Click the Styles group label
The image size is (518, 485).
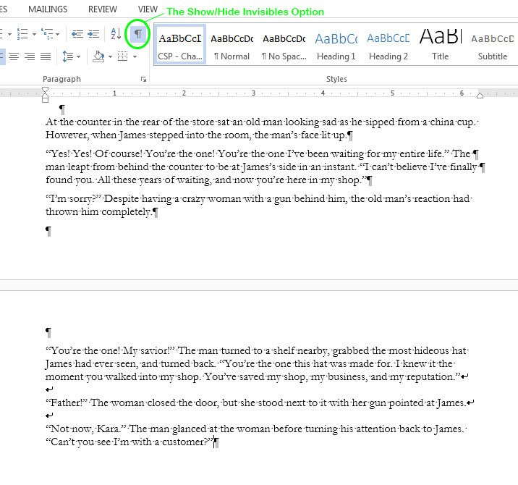(x=336, y=79)
